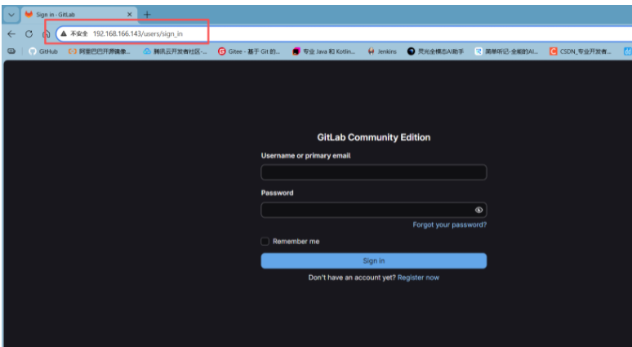Viewport: 632px width, 347px height.
Task: Focus the Username or primary email field
Action: coord(374,172)
